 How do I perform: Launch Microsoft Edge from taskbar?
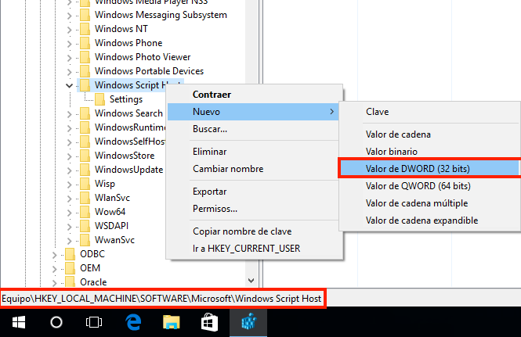133,321
